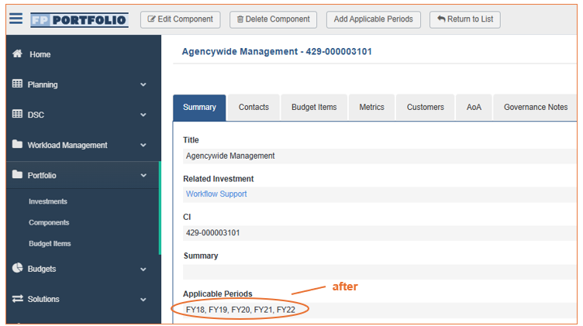Select the Planning menu label
This screenshot has width=583, height=326.
click(43, 84)
